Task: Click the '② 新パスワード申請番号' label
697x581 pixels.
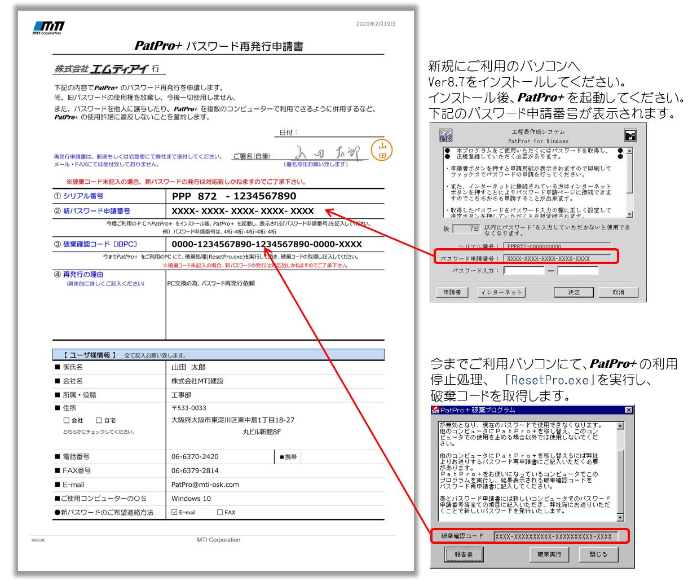Action: [92, 211]
